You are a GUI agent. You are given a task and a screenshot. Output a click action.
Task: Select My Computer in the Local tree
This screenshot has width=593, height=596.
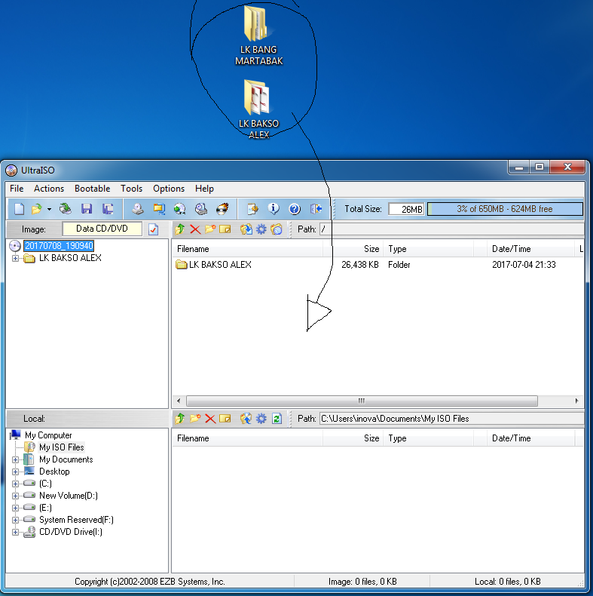(48, 435)
